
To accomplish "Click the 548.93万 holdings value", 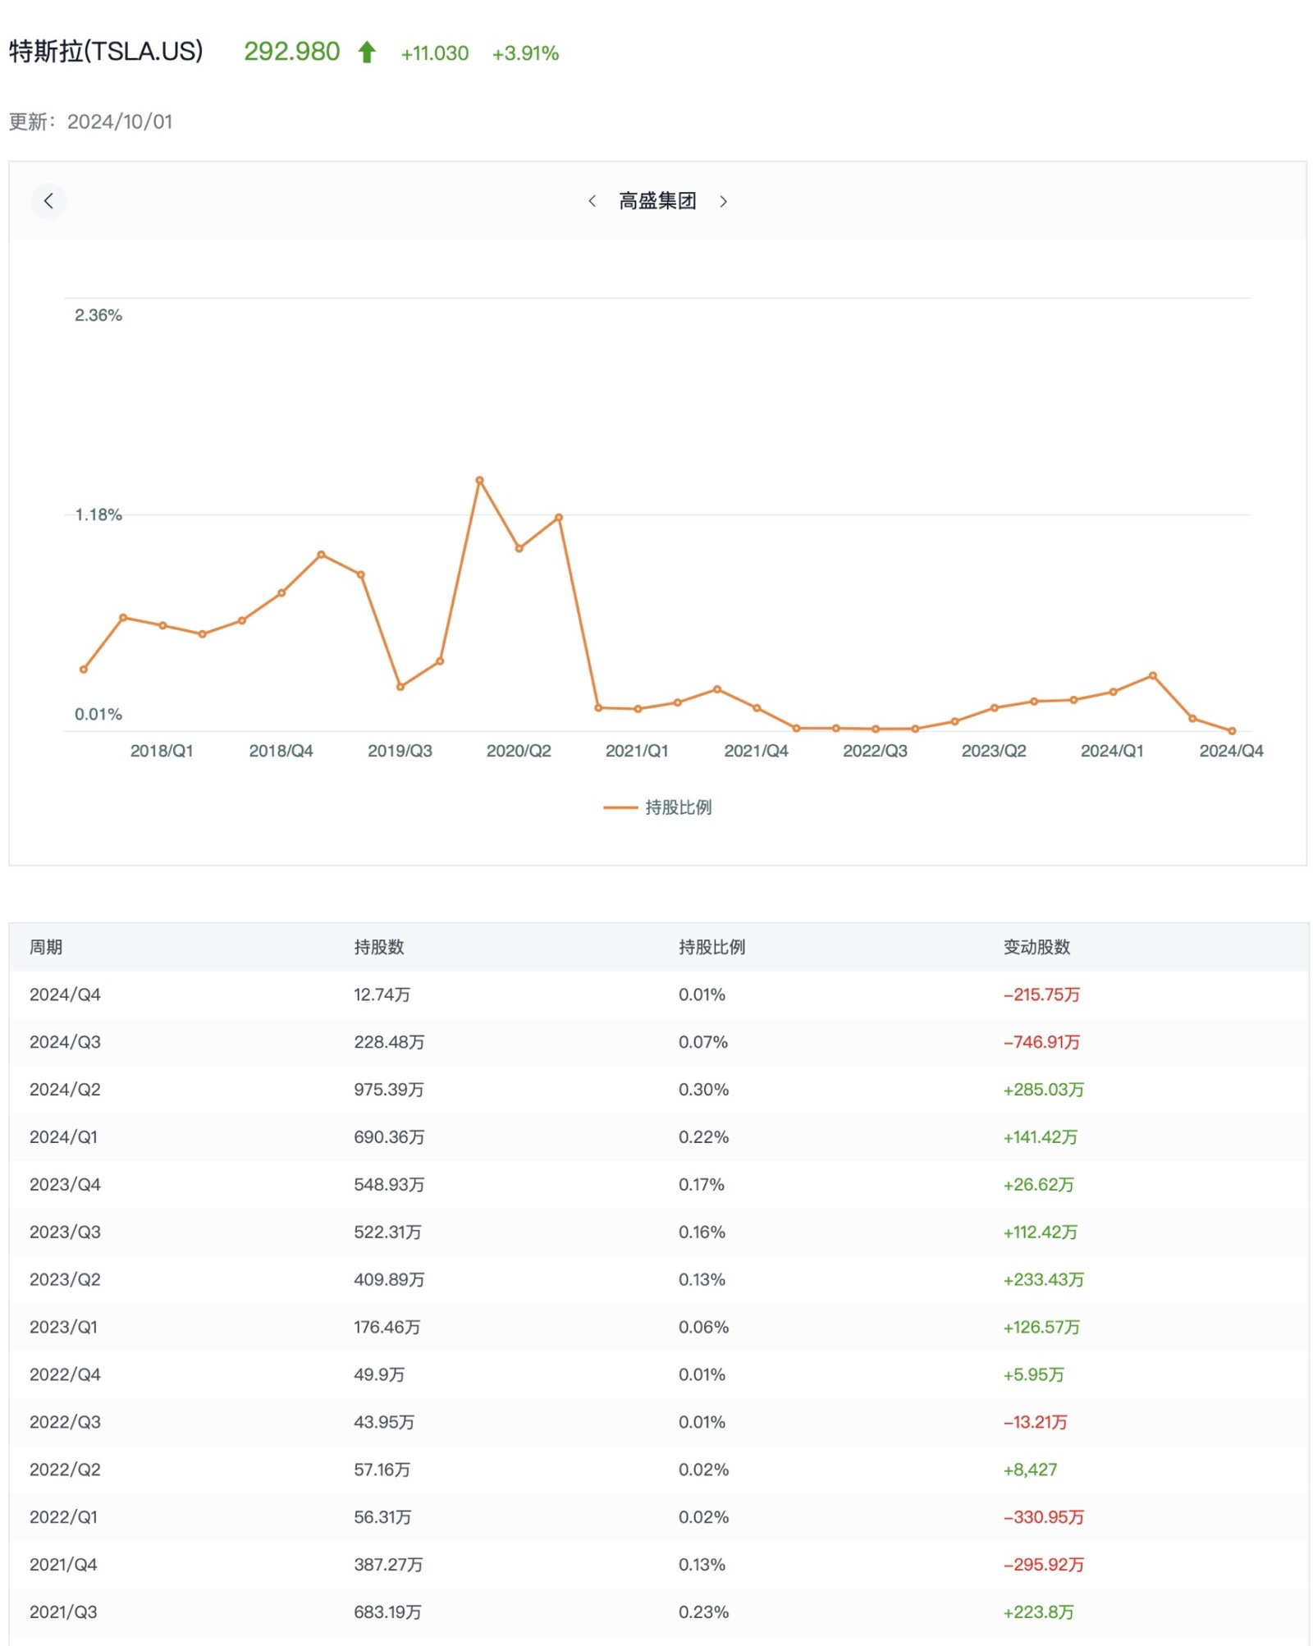I will 389,1185.
